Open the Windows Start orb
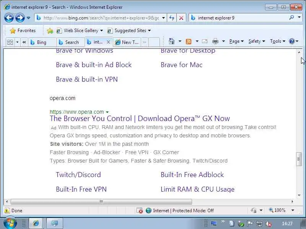Image resolution: width=306 pixels, height=229 pixels. (10, 223)
